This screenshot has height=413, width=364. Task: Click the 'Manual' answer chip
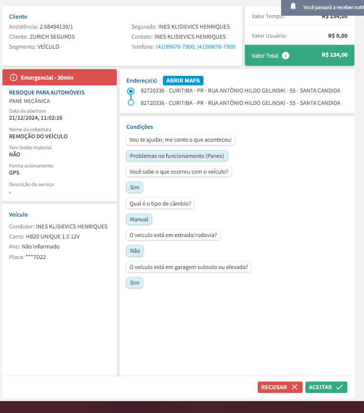(139, 219)
